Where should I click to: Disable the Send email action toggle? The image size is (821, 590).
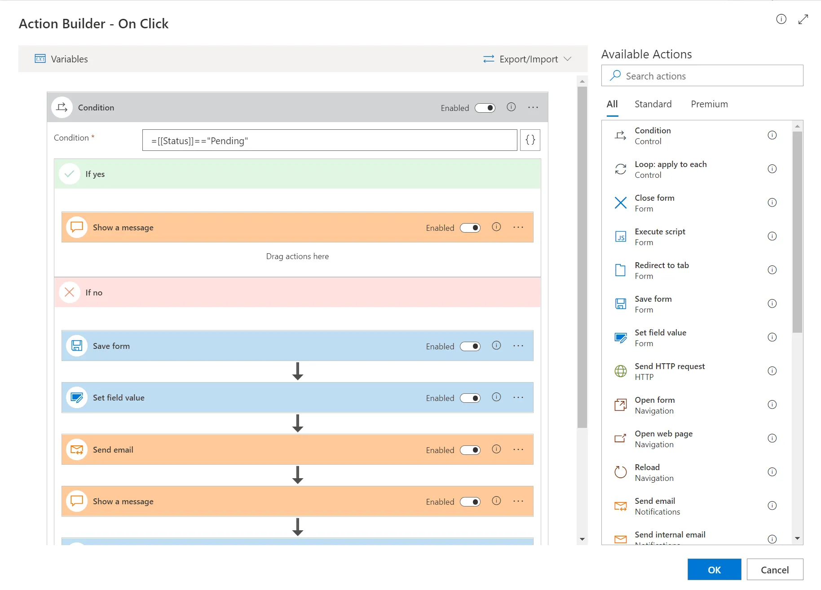(x=470, y=450)
